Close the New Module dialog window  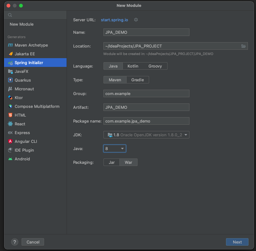tap(8, 6)
